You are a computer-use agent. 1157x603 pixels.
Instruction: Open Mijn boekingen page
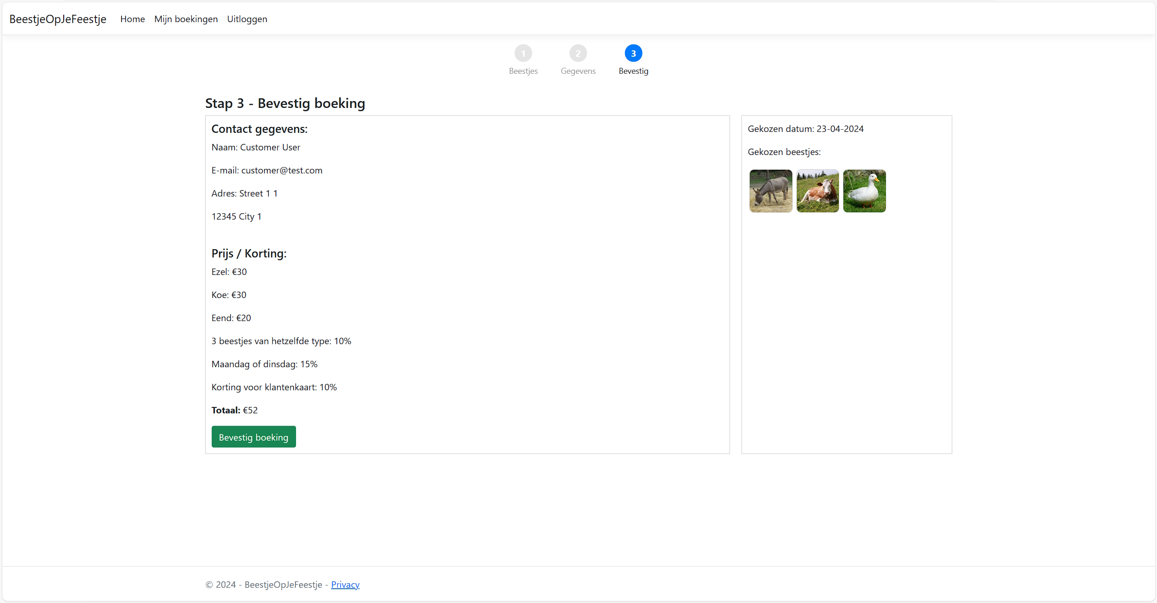point(186,19)
